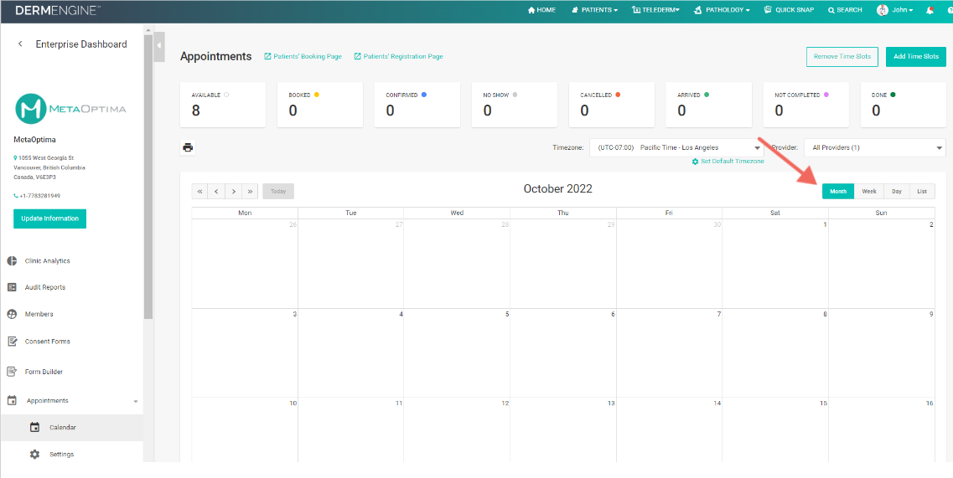Click Calendar sub-item icon
This screenshot has width=953, height=478.
[x=34, y=428]
